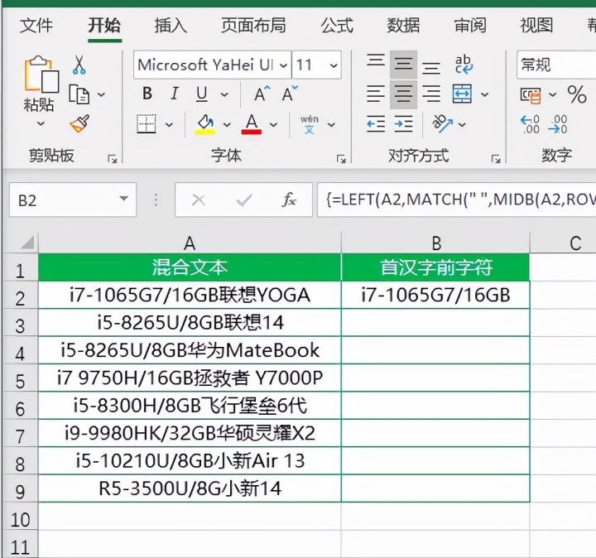Switch to the 审阅 tab

pyautogui.click(x=470, y=26)
